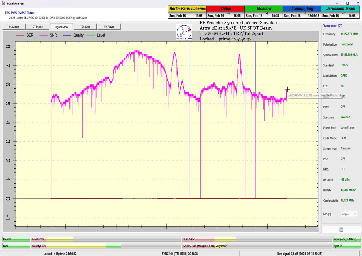Click the green Present status indicator
Viewport: 362px width, 256px height.
16,239
